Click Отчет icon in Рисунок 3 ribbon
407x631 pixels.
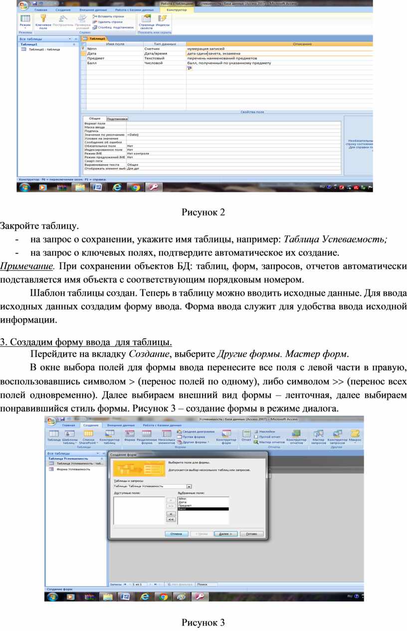click(246, 436)
